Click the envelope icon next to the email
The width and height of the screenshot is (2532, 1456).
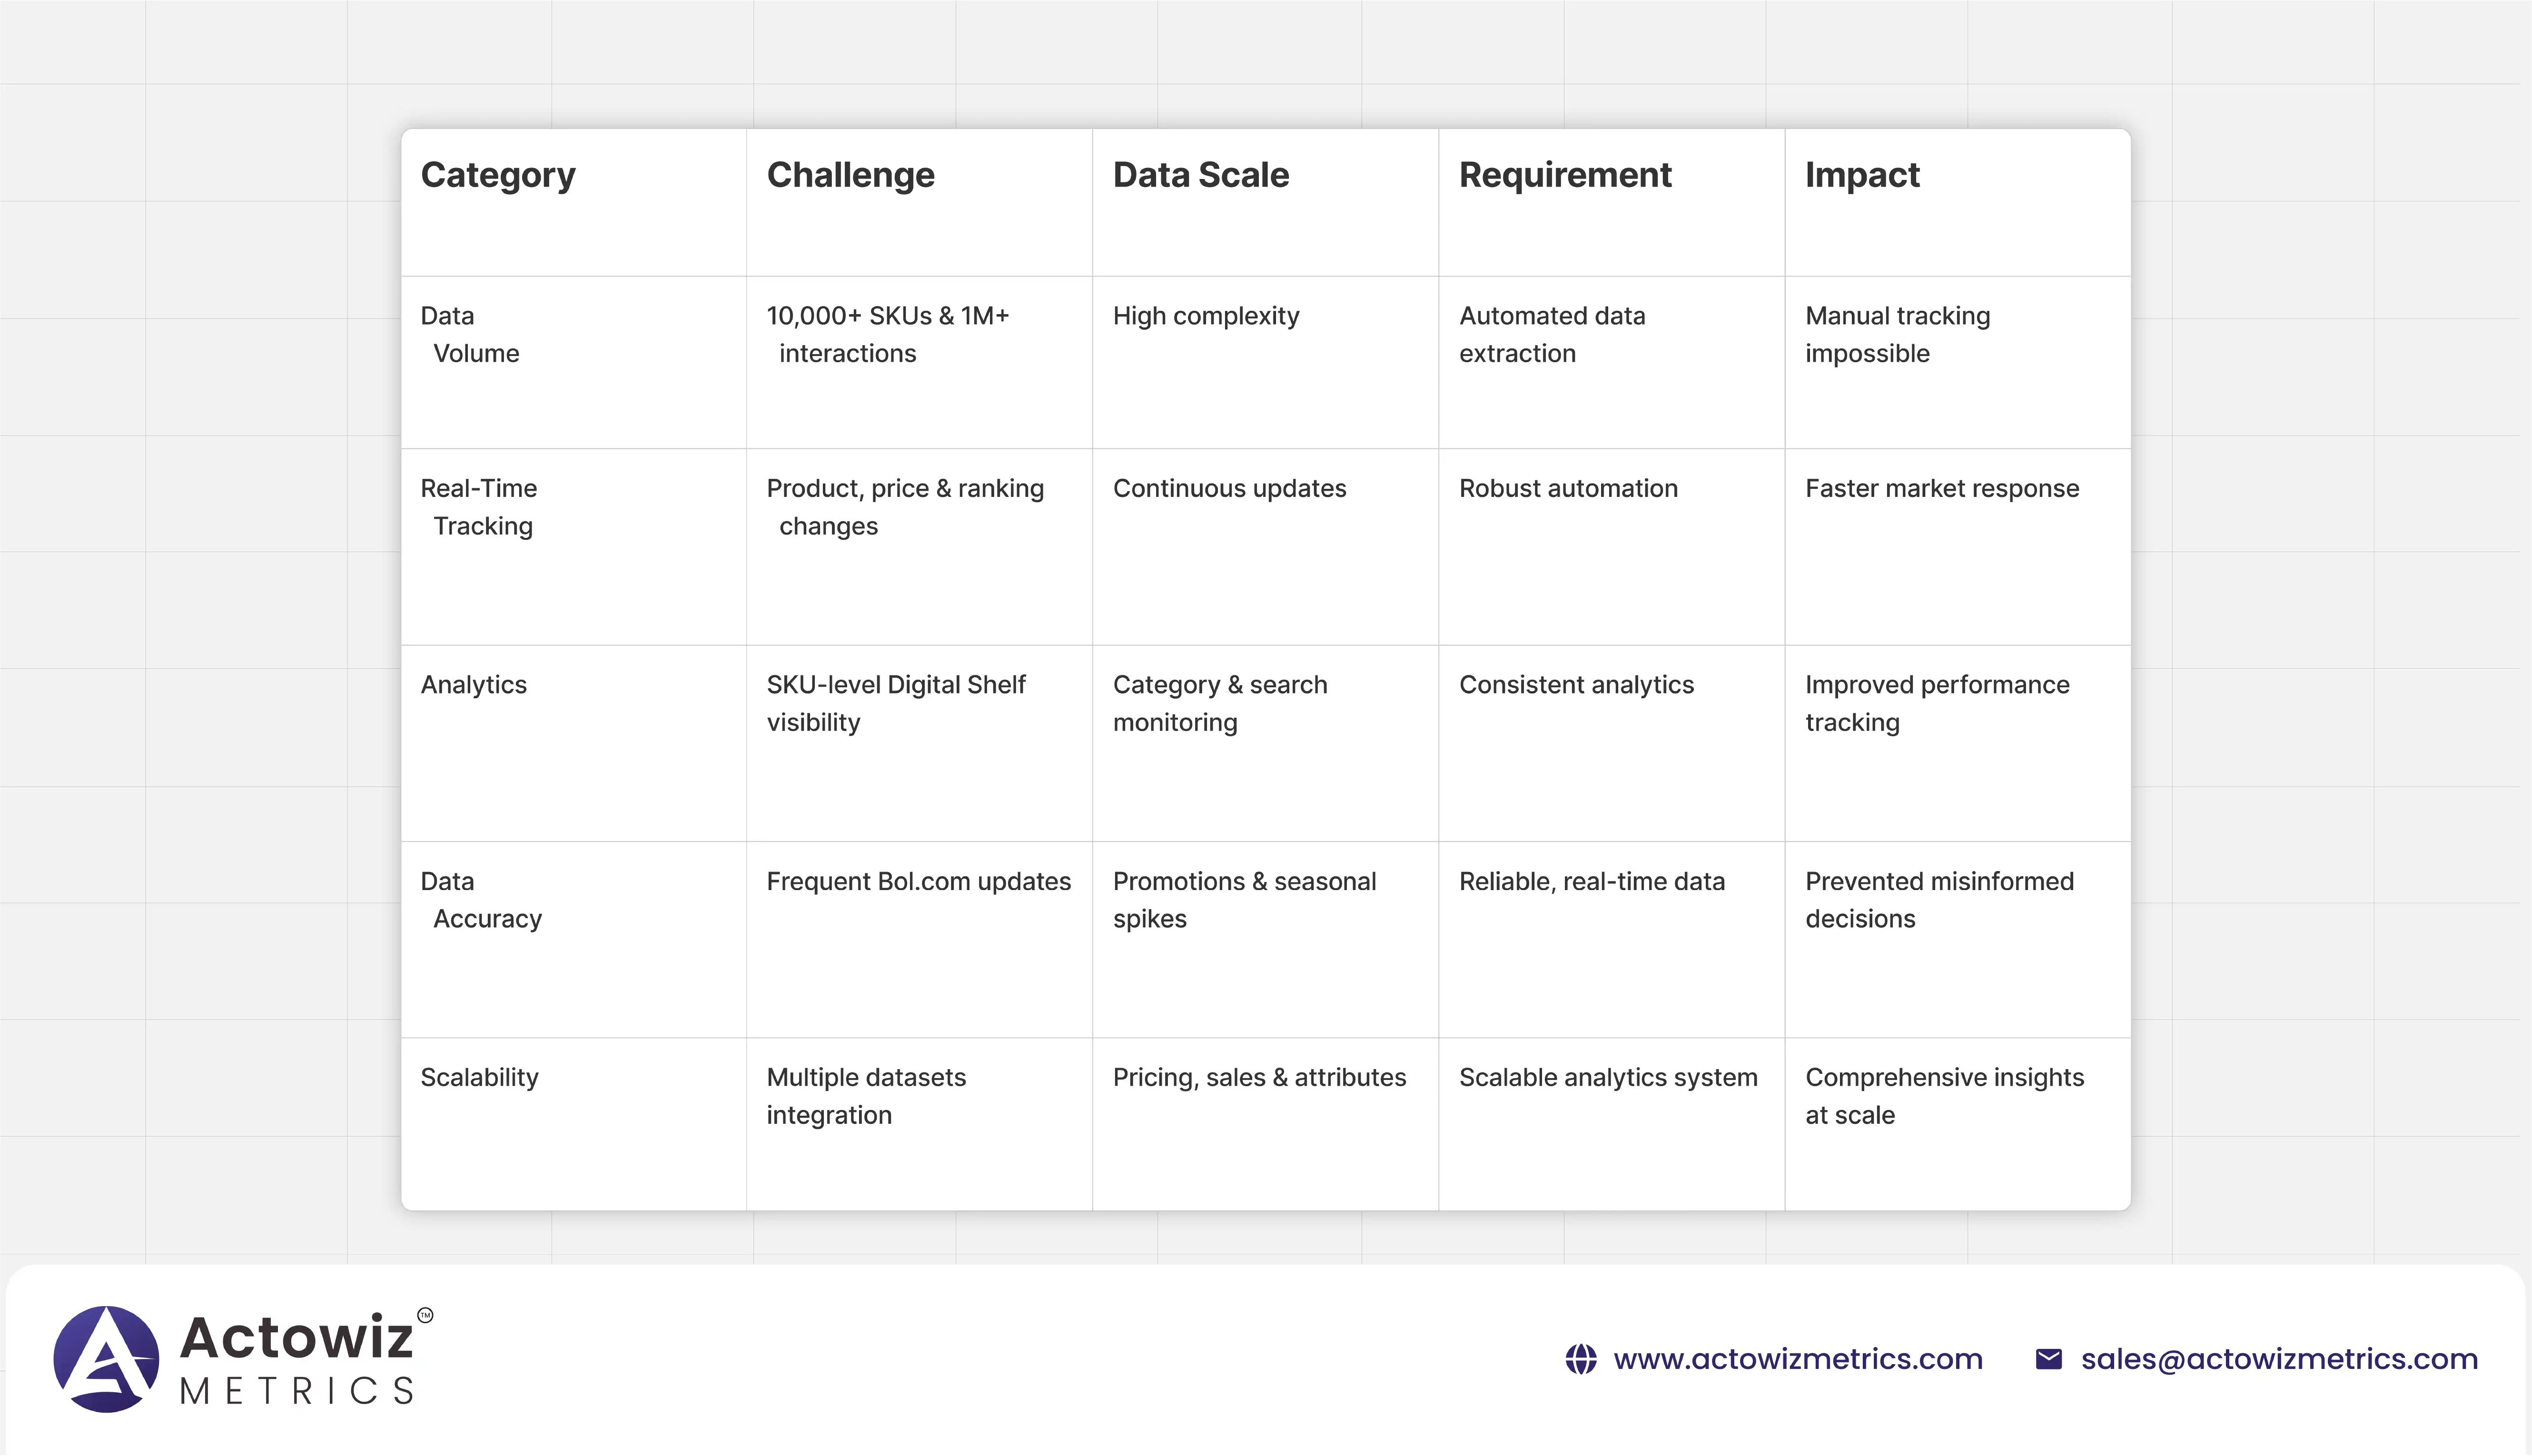2047,1359
